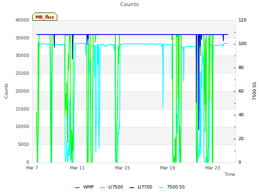260x195 pixels.
Task: Click the Time axis label
Action: [x=230, y=174]
